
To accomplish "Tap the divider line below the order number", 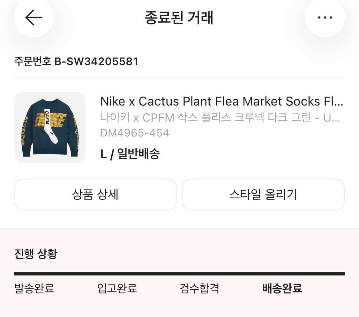I will pyautogui.click(x=179, y=76).
